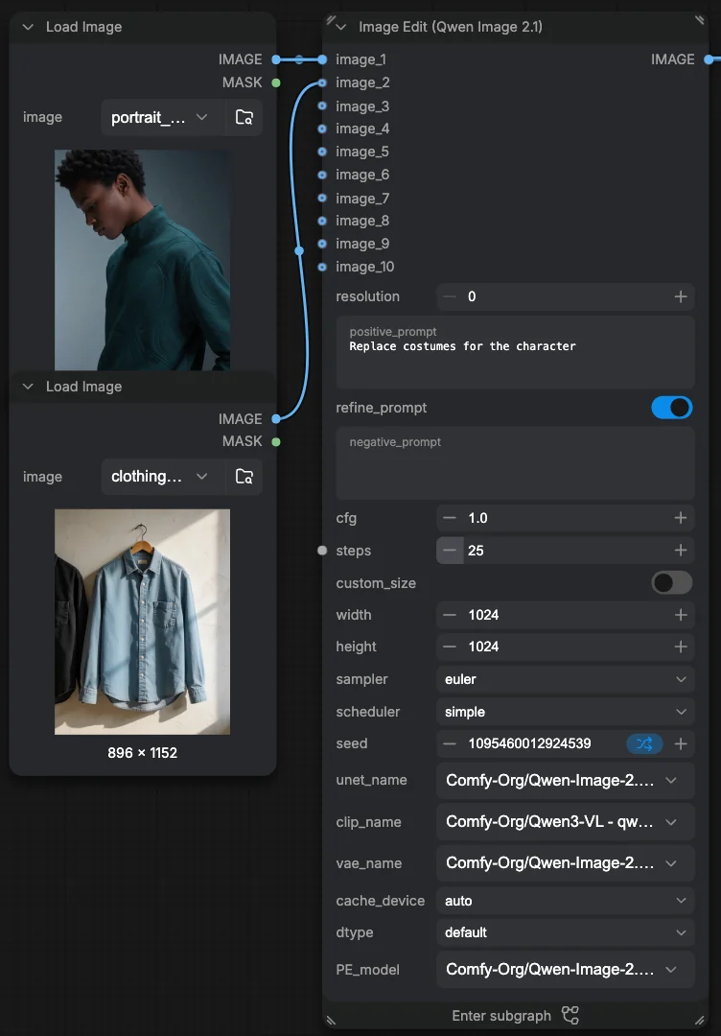The height and width of the screenshot is (1036, 721).
Task: Click the Image Edit (Qwen Image 2.1) title
Action: [x=451, y=27]
